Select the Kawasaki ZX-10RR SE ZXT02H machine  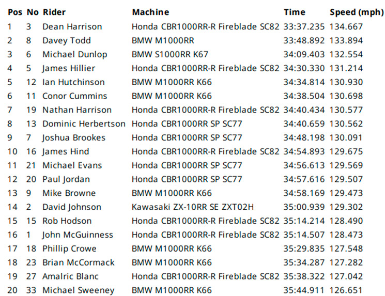(193, 207)
